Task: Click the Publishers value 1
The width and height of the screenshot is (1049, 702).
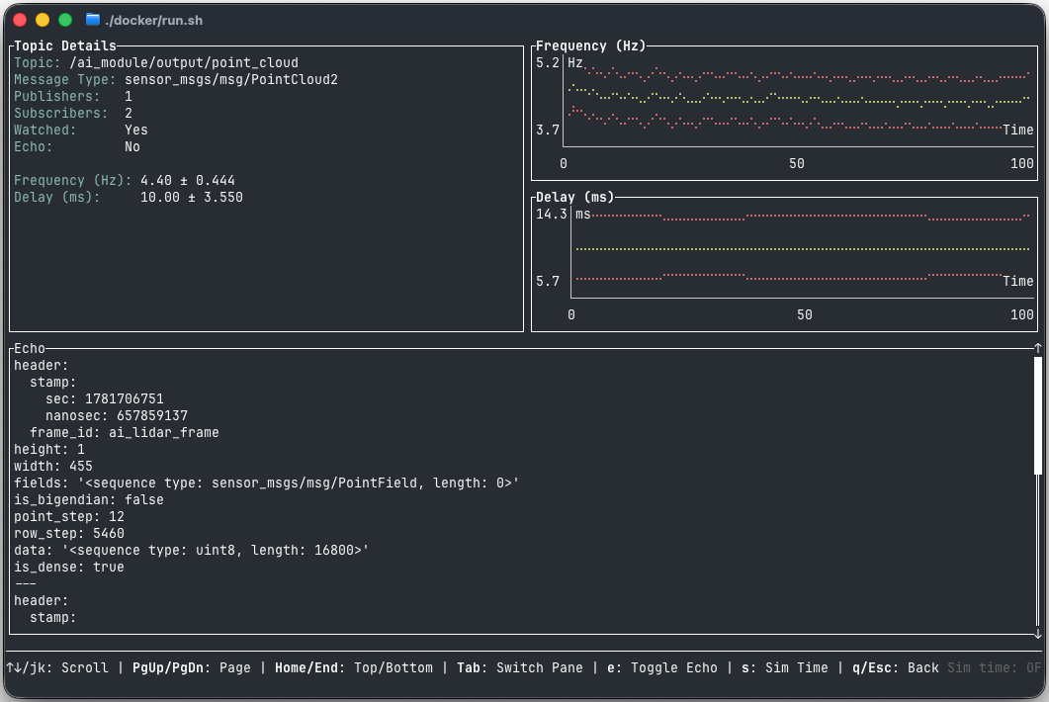Action: [x=129, y=96]
